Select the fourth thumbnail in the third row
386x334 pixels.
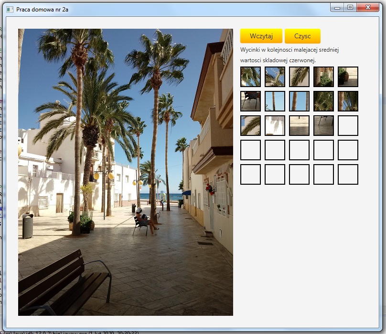tap(323, 125)
